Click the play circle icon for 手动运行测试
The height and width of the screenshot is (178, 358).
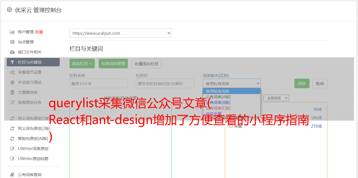12,82
